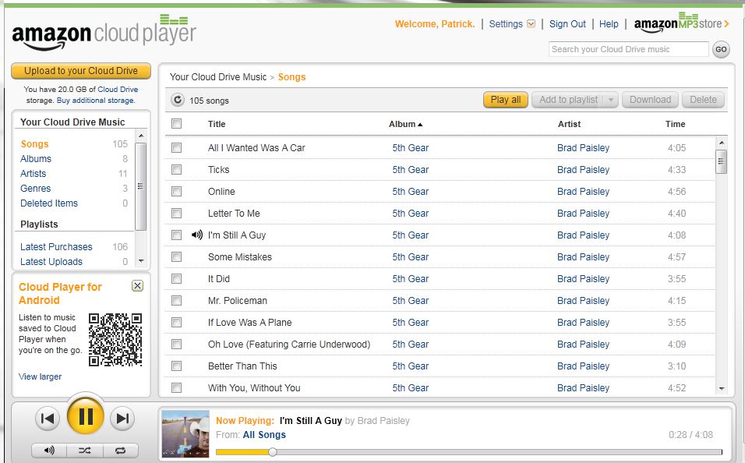
Task: Check the box for With You, Without You
Action: click(x=176, y=388)
